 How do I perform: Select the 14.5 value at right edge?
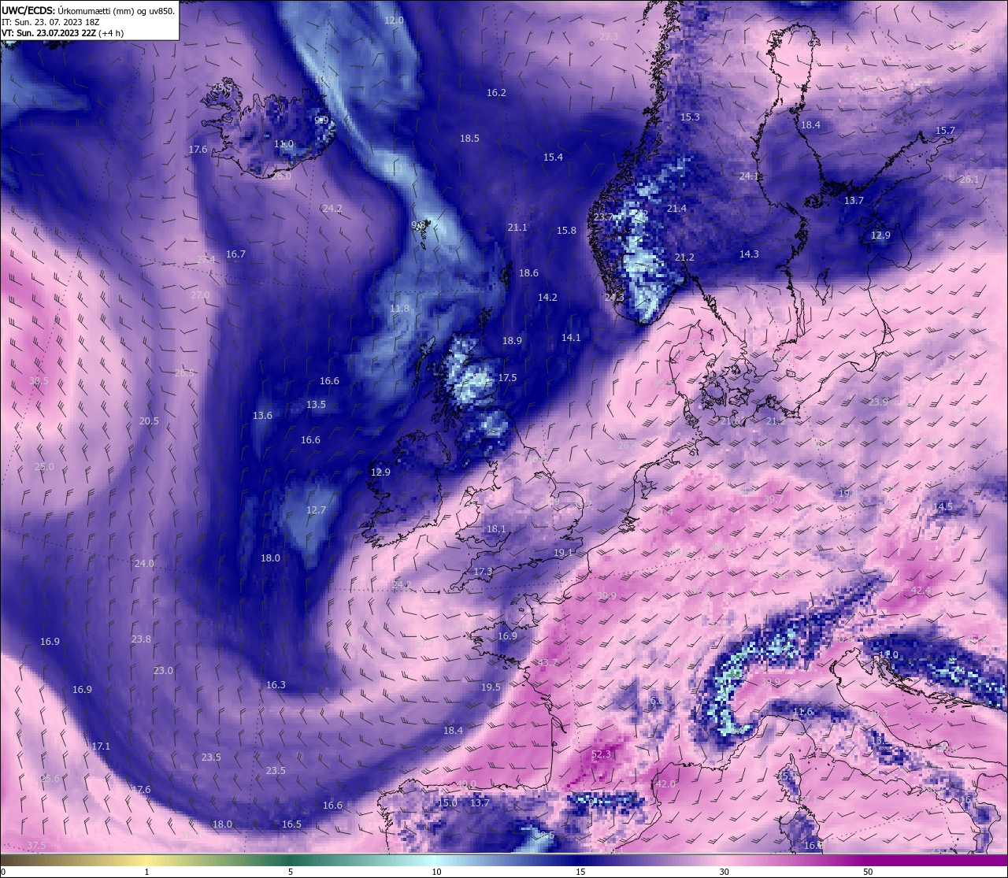[943, 506]
